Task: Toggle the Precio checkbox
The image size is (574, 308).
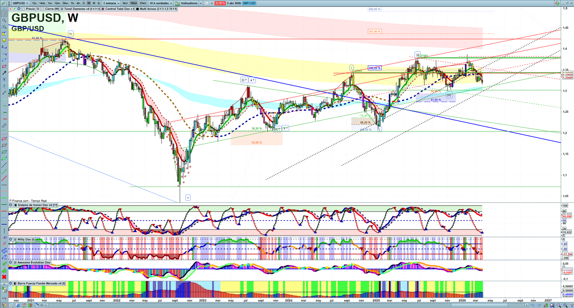Action: (24, 9)
